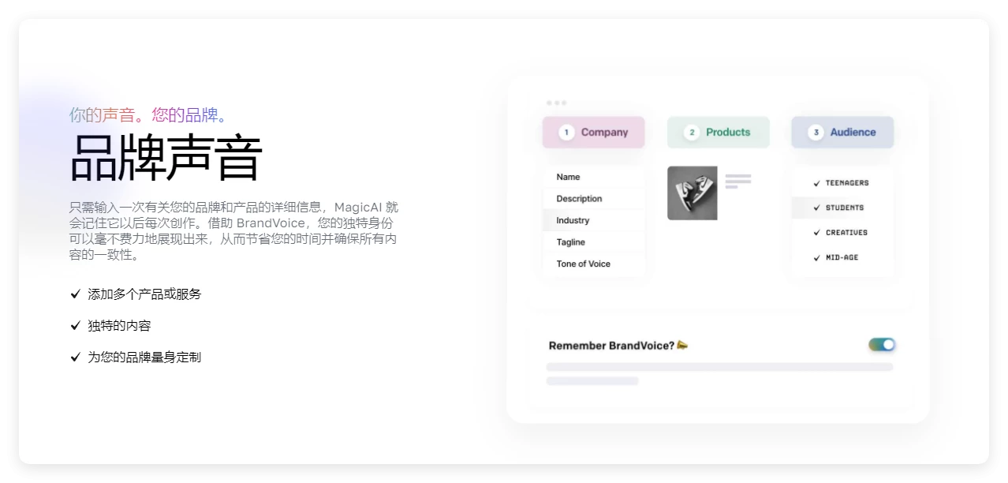Click the megaphone emoji beside Remember BrandVoice
Screen dimensions: 1008x483
(682, 345)
